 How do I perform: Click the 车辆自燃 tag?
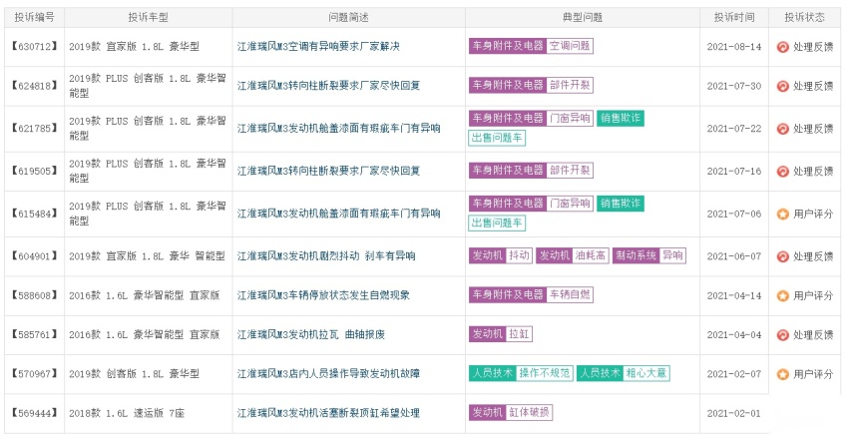[570, 295]
